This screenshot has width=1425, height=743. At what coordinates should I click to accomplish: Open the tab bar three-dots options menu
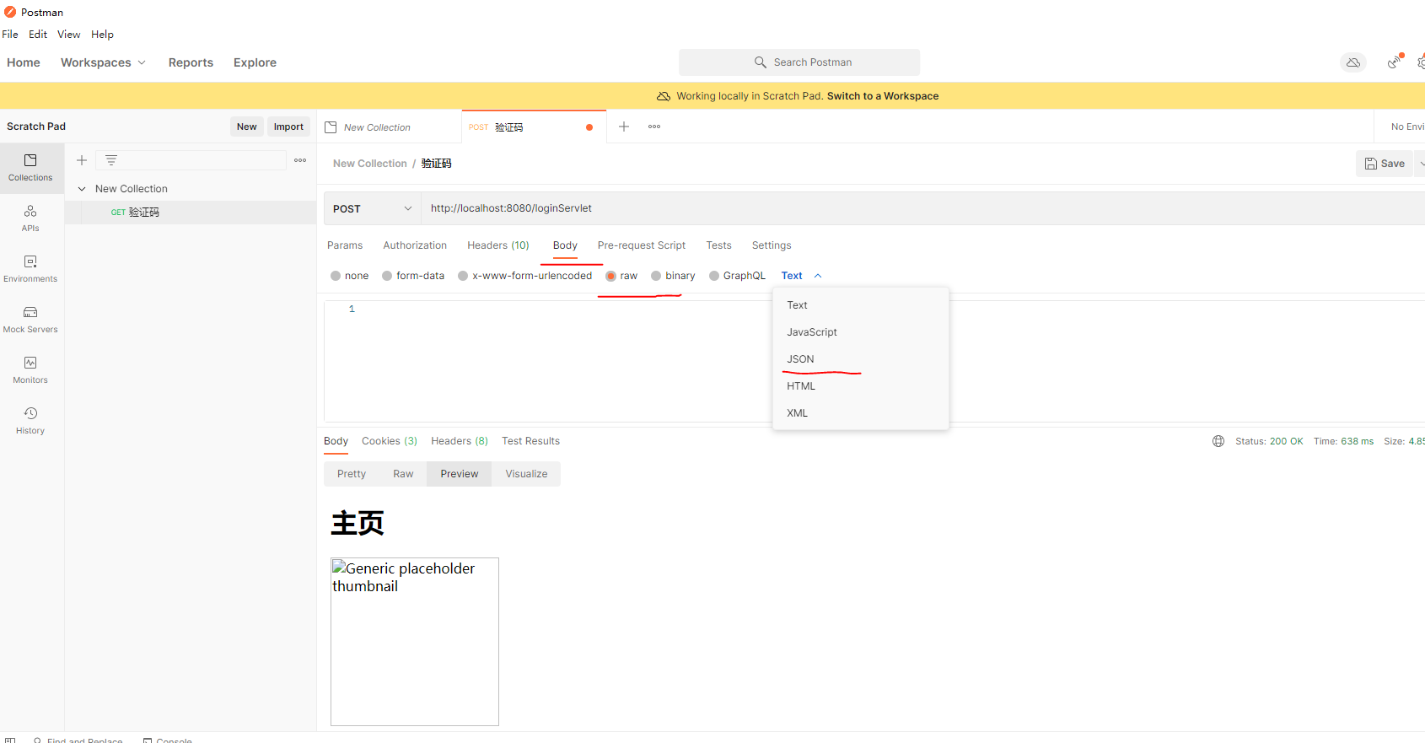coord(654,127)
